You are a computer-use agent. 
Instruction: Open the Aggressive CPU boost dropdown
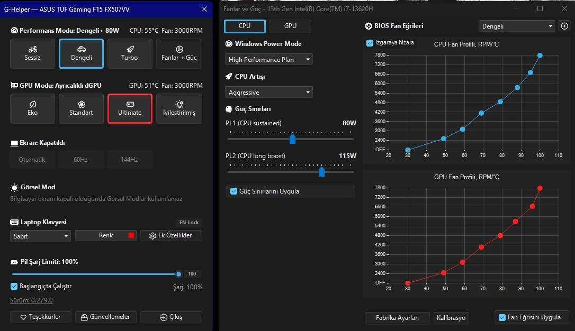point(269,93)
